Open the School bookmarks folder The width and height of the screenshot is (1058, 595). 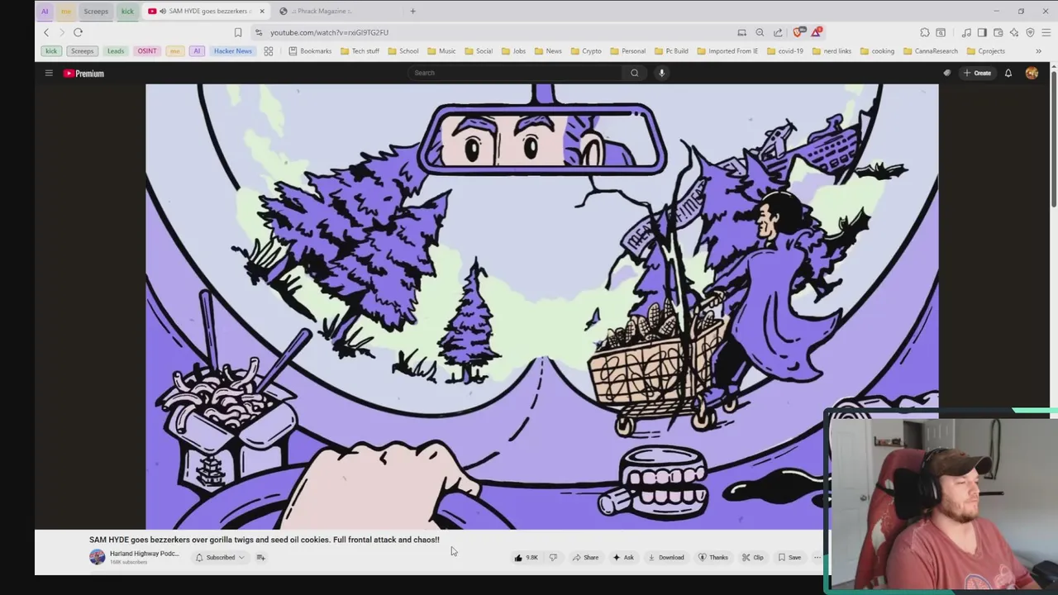pos(403,51)
